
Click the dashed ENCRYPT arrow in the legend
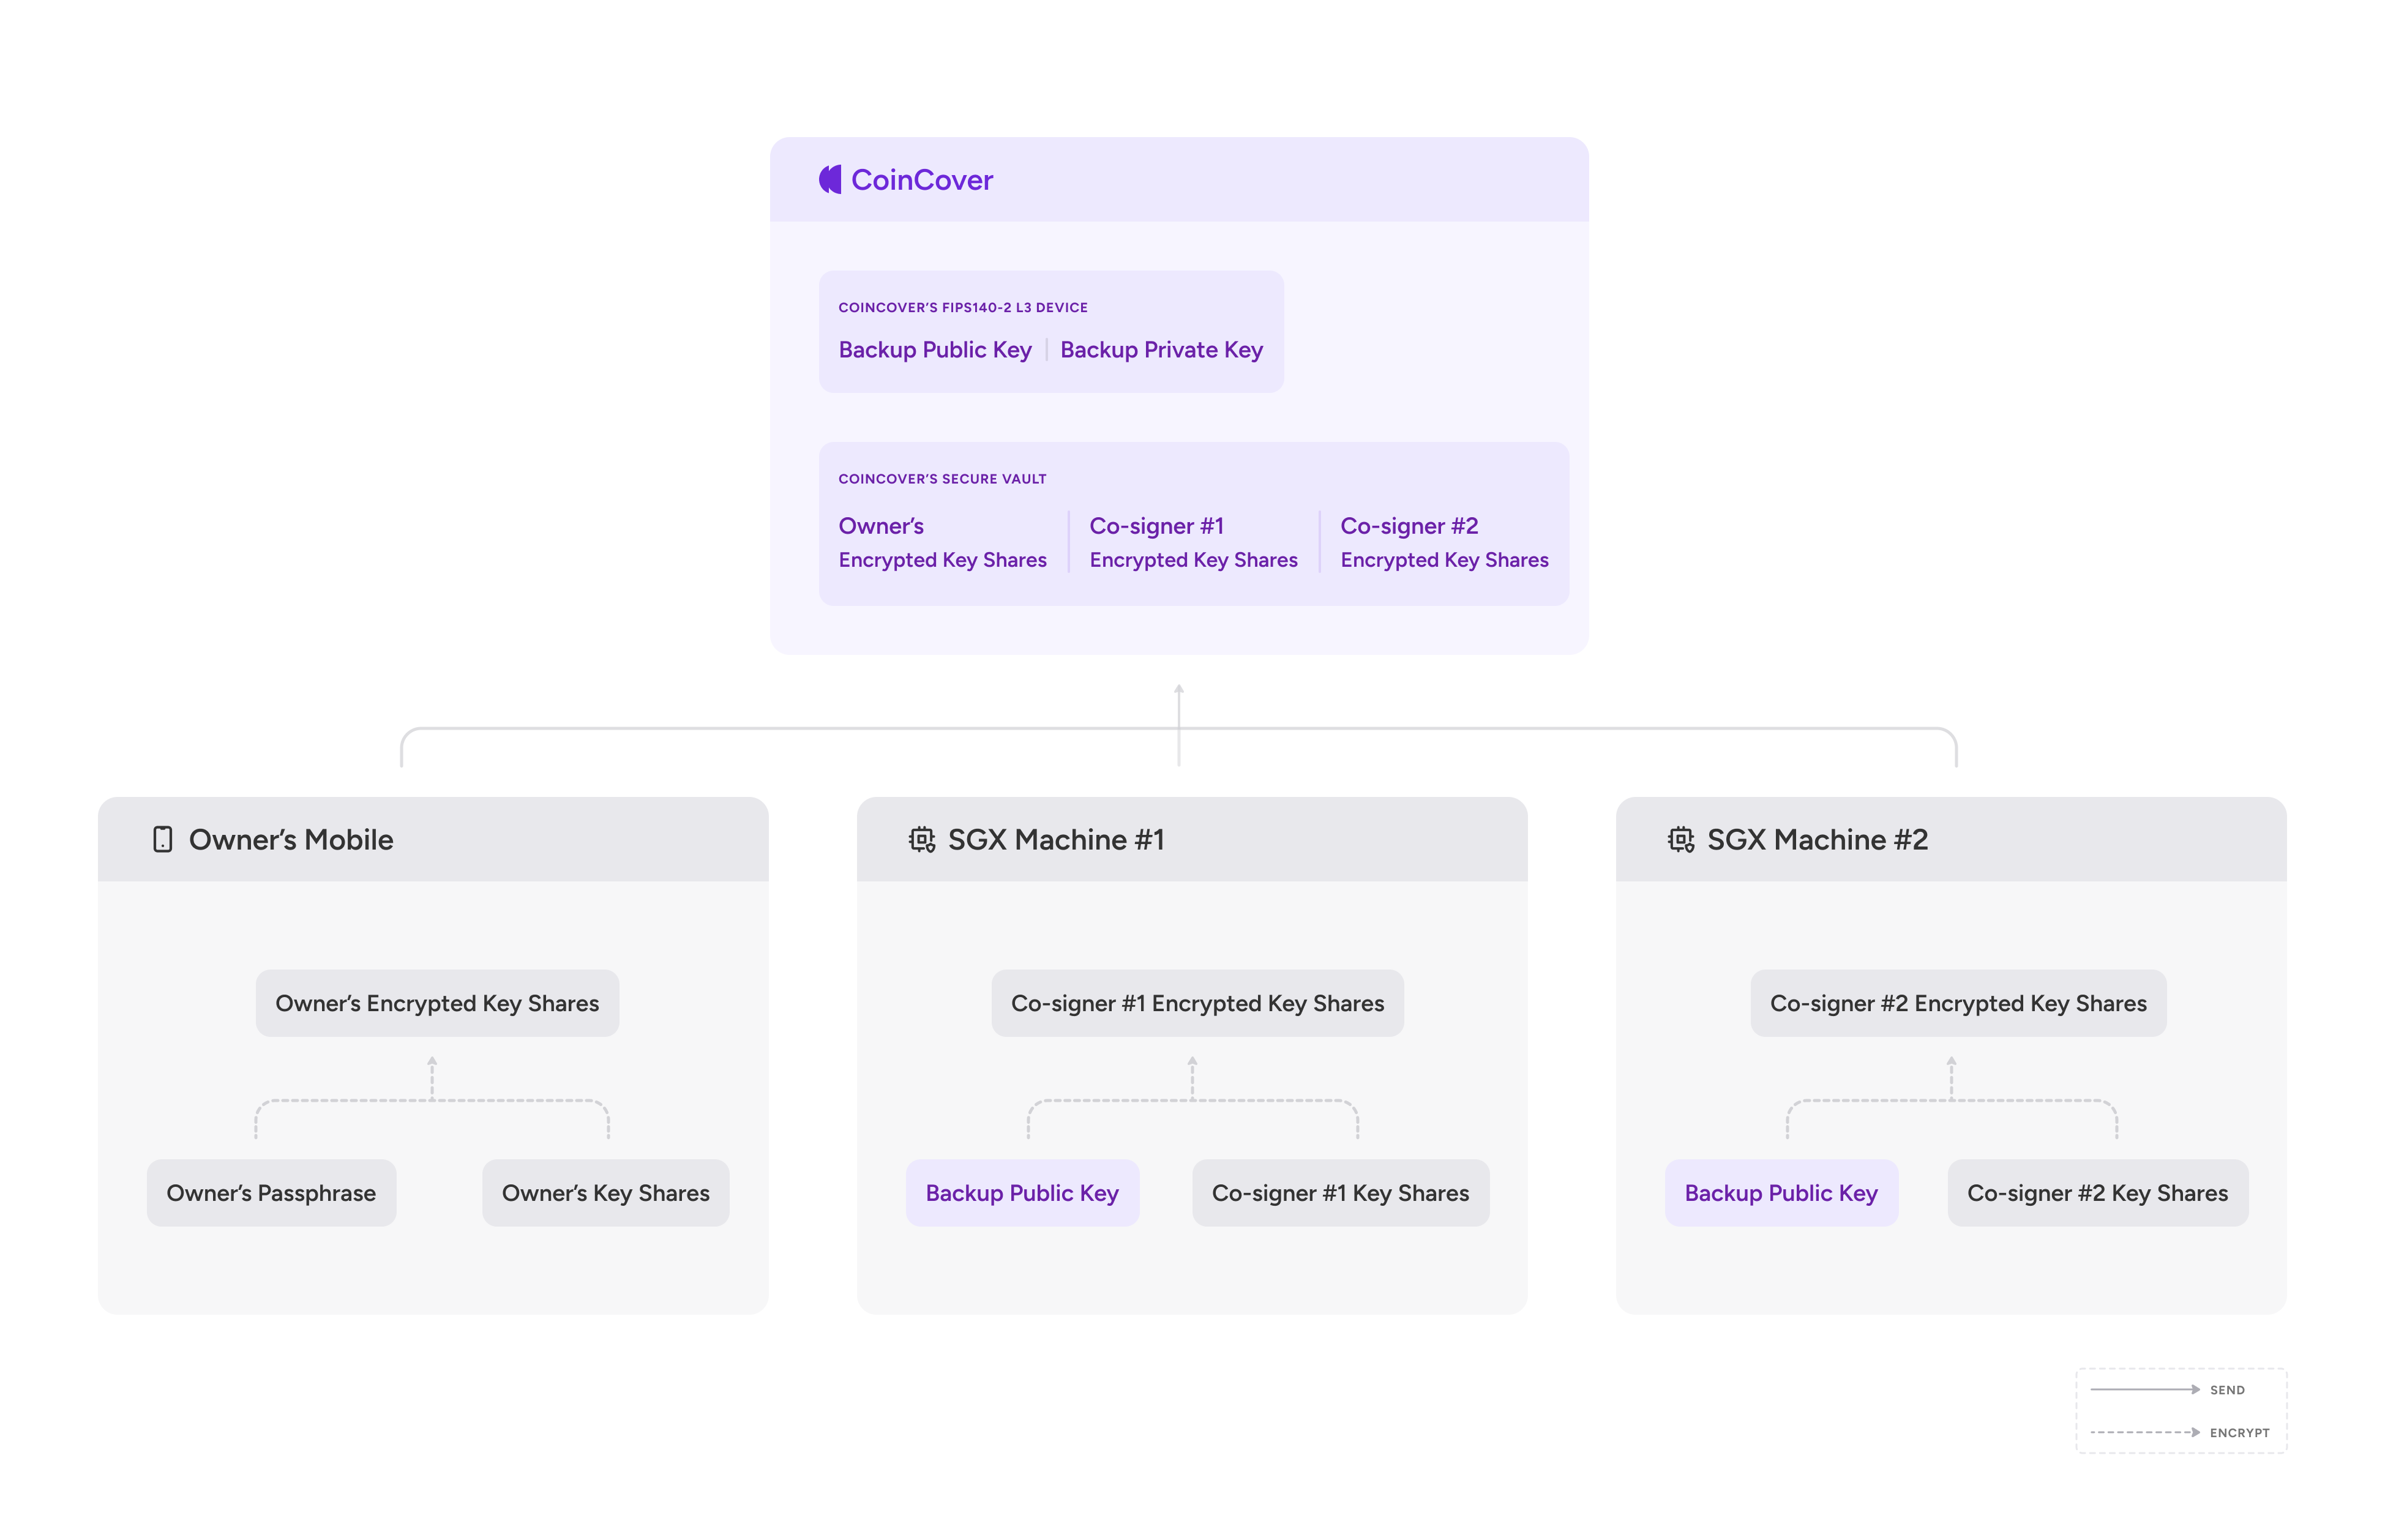(2144, 1432)
